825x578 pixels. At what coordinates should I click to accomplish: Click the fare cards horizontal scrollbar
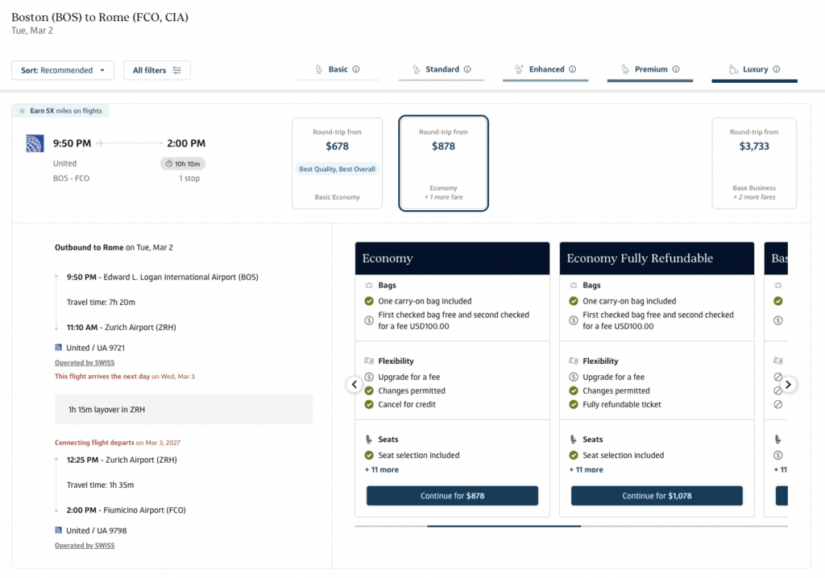(x=504, y=526)
